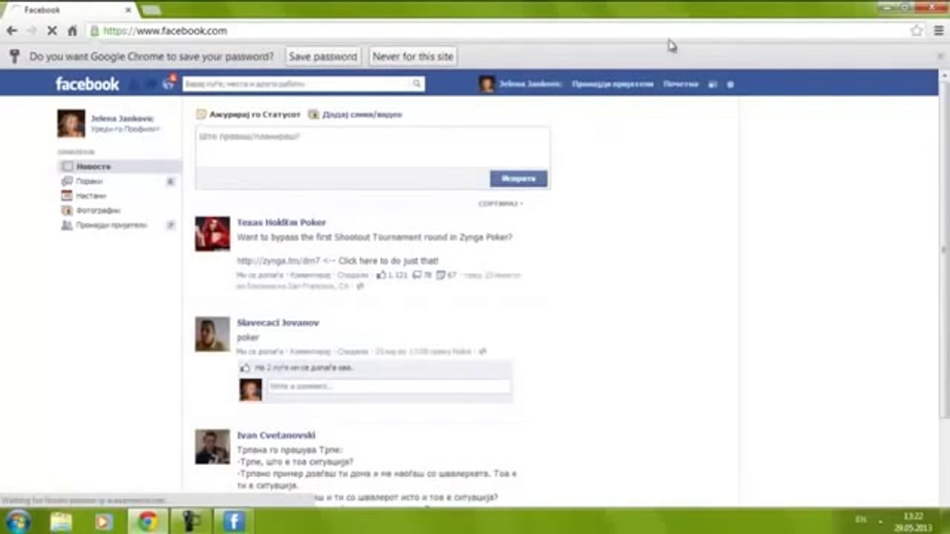The image size is (950, 534).
Task: Click the thumbs-up icon in likes row
Action: coord(246,368)
